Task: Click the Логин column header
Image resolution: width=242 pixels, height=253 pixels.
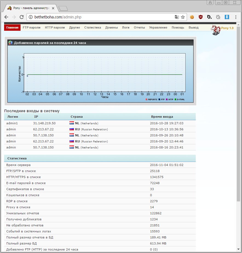Action: click(13, 117)
